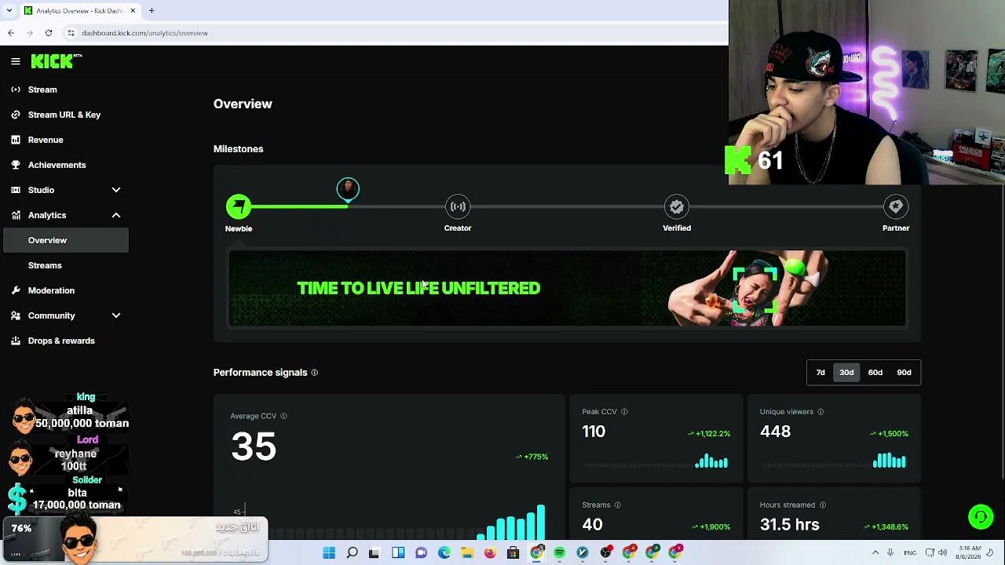
Task: Show info next to Streams count
Action: (x=617, y=505)
